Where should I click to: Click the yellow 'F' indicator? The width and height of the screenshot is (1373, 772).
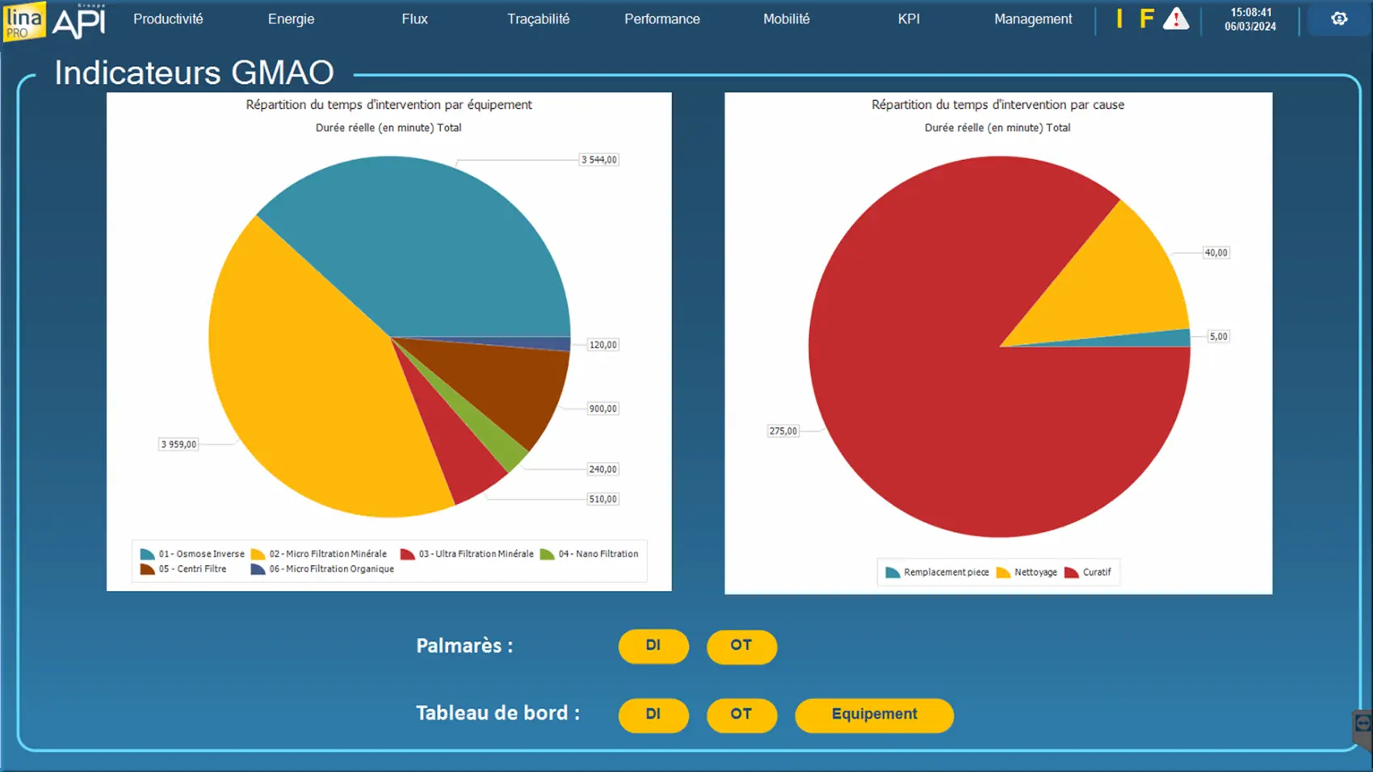tap(1146, 19)
